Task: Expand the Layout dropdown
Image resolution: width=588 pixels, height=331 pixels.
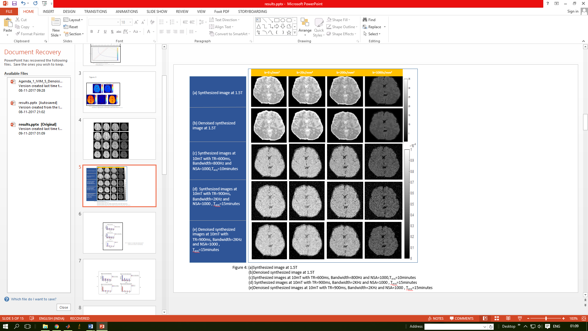Action: tap(73, 20)
